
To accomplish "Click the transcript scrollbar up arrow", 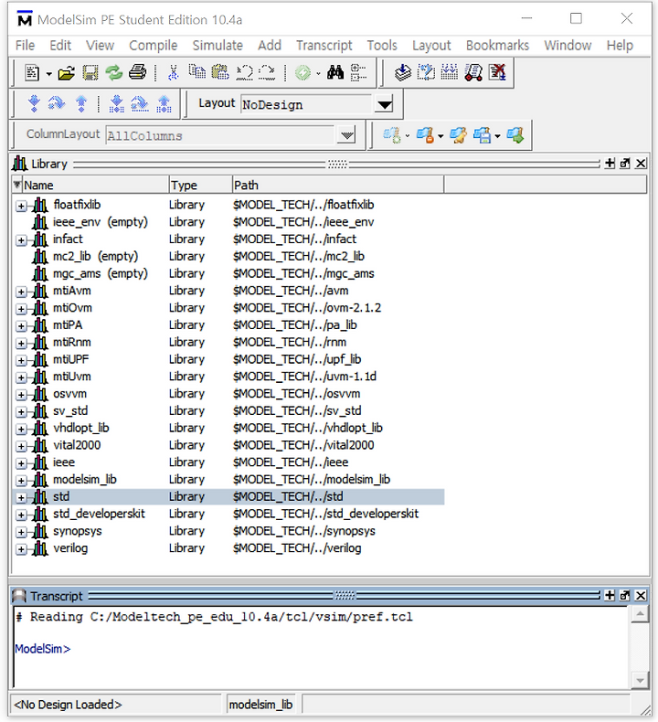I will (x=640, y=614).
